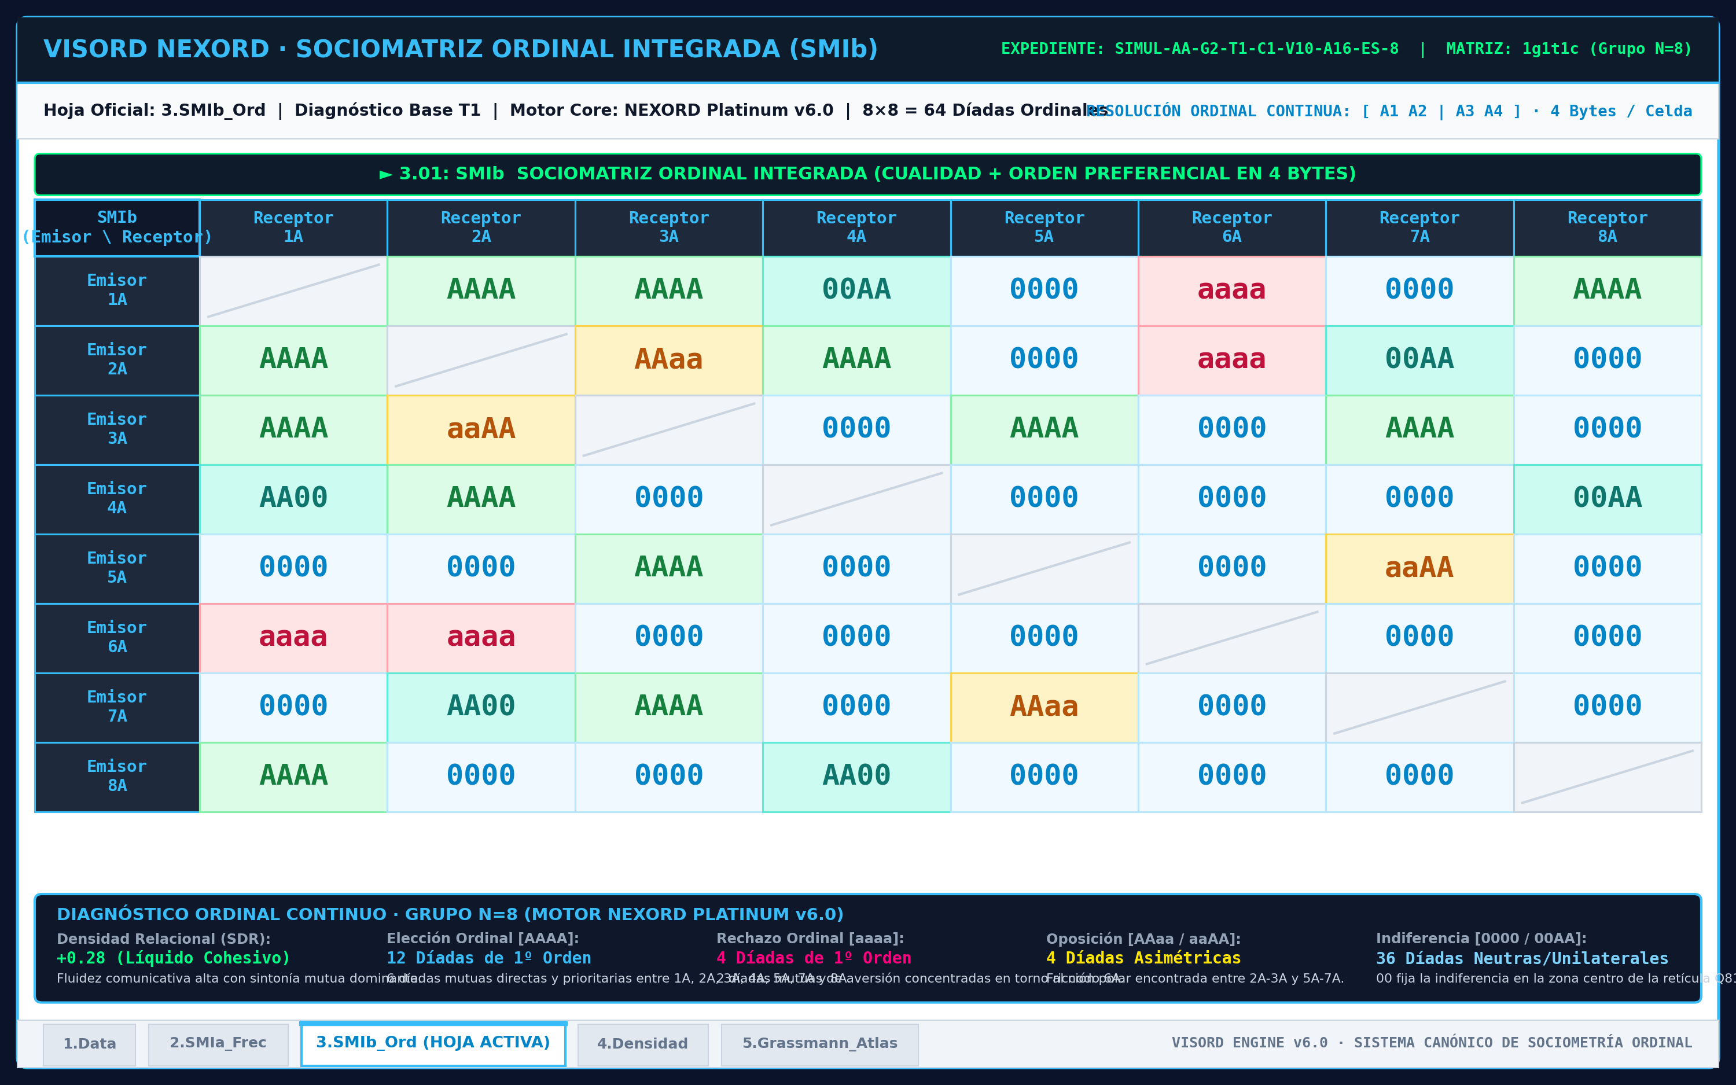Click the 3.01 SMIb section banner

(868, 174)
